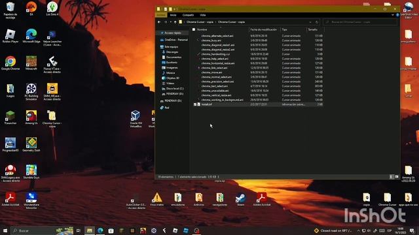The image size is (419, 235).
Task: Go up one folder level
Action: 175,22
